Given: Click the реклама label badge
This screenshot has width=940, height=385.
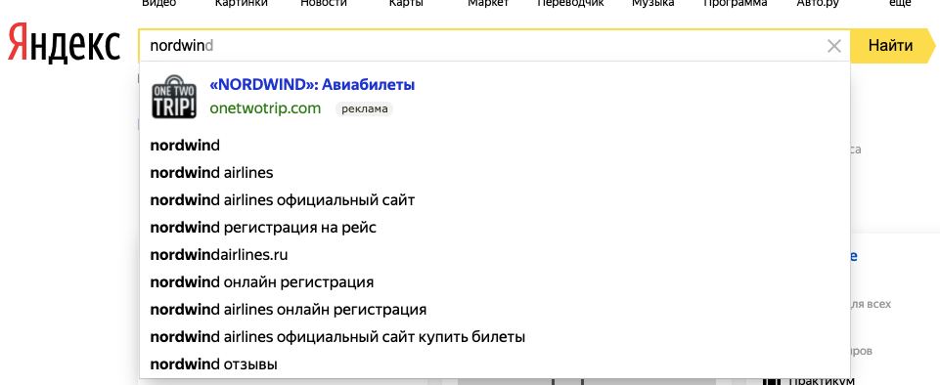Looking at the screenshot, I should coord(364,109).
